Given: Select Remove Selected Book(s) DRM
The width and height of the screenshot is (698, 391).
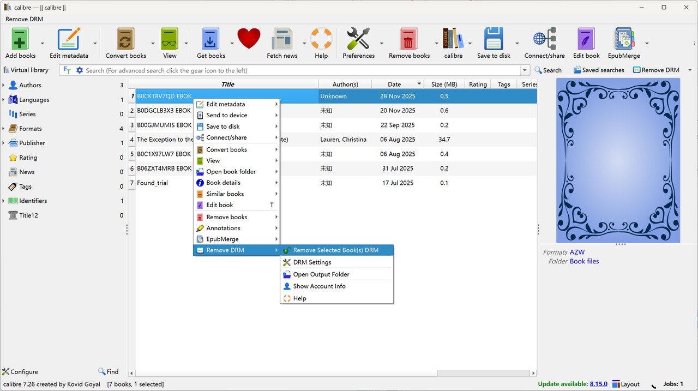Looking at the screenshot, I should [x=335, y=250].
